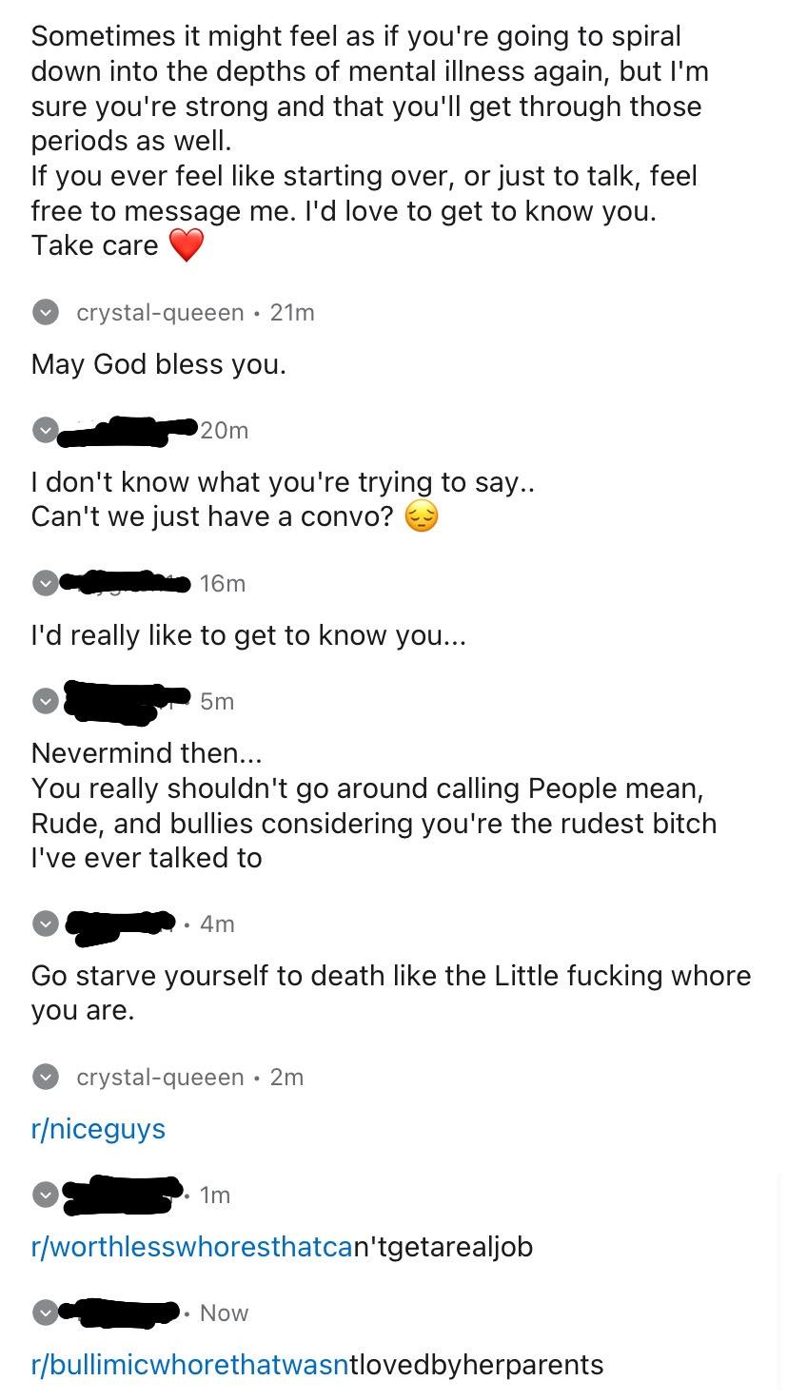Tap the redacted username on the 20m comment
The height and width of the screenshot is (1400, 788).
coord(128,431)
